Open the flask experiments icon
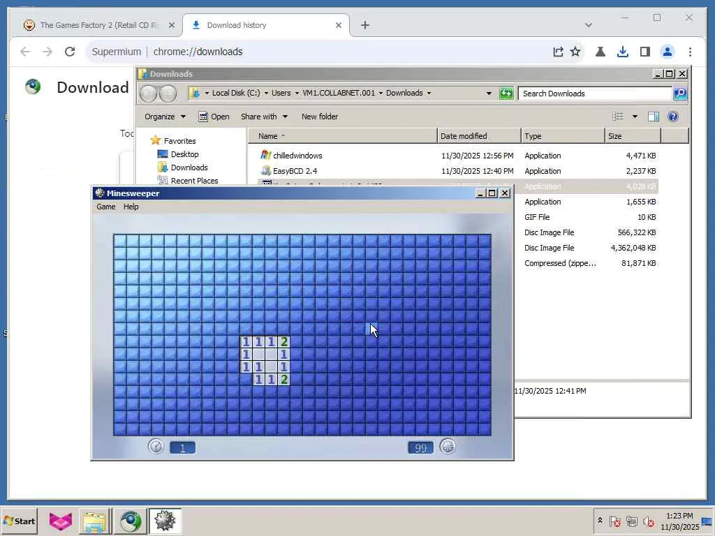715x536 pixels. pos(600,52)
